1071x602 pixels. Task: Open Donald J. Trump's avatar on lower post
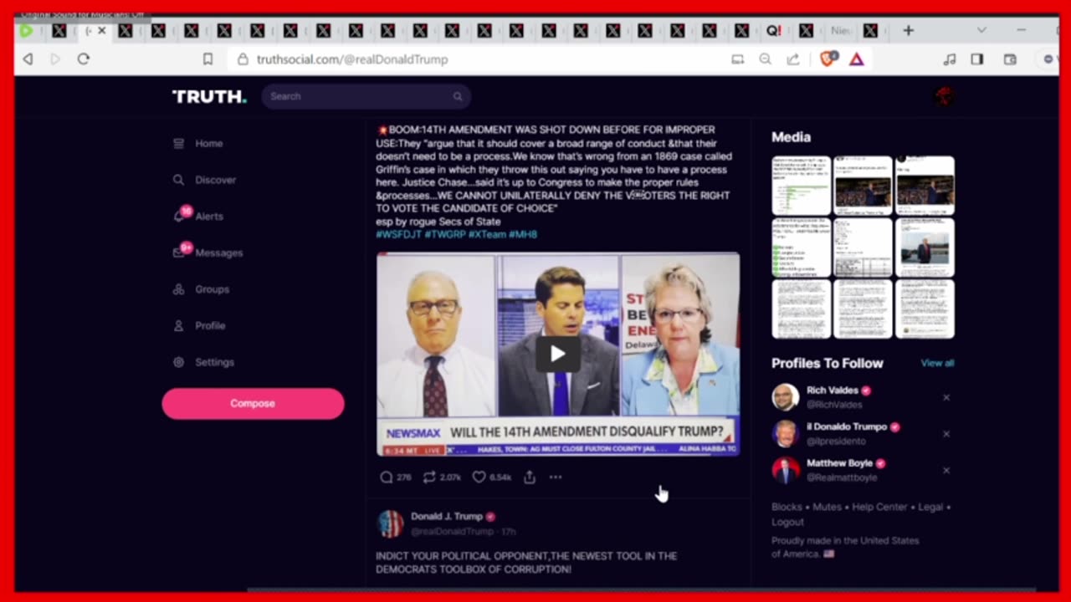coord(390,523)
